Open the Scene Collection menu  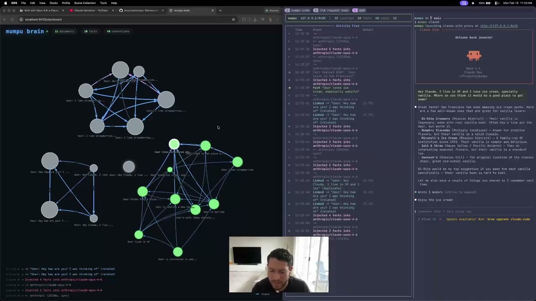[x=85, y=3]
